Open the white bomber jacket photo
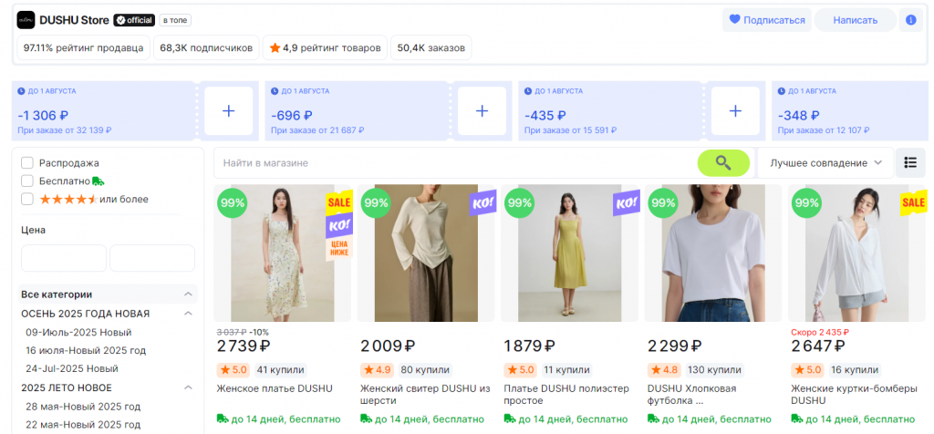 (x=857, y=253)
